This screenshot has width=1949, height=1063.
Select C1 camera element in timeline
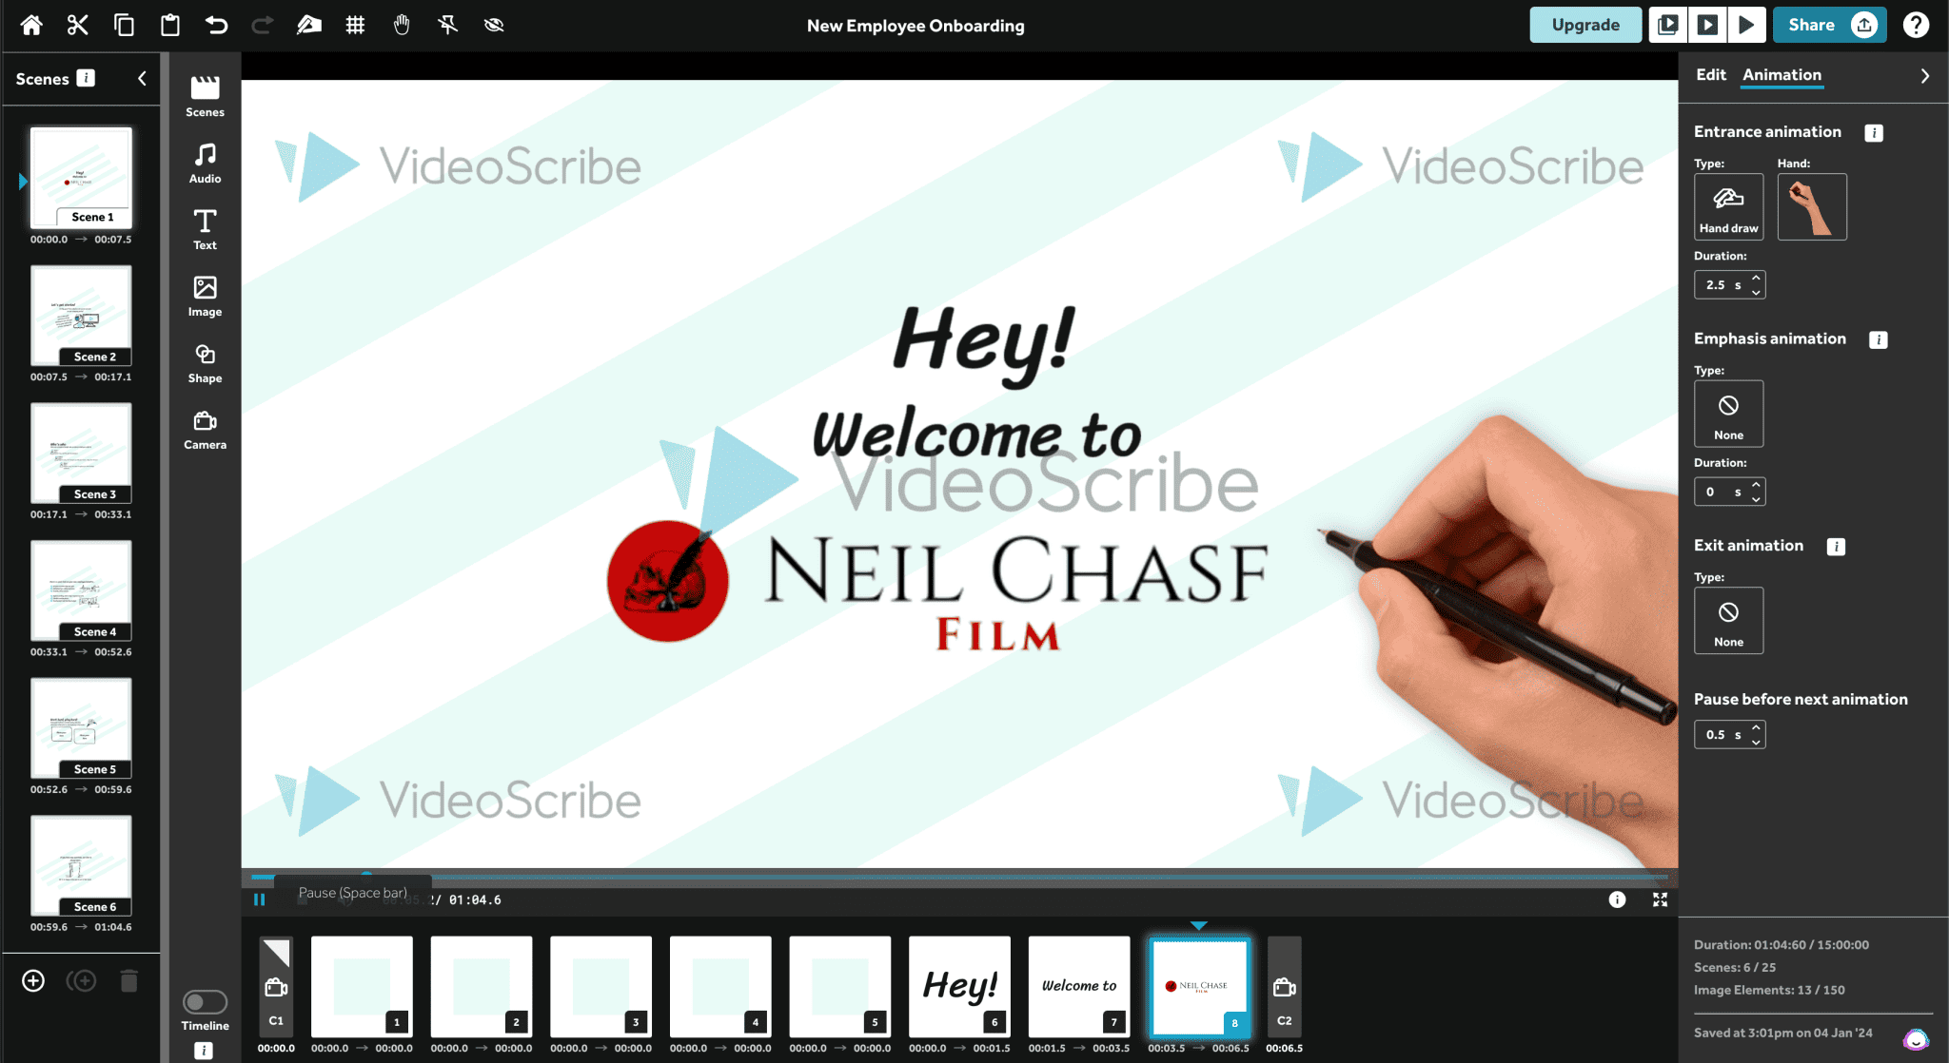pyautogui.click(x=276, y=986)
